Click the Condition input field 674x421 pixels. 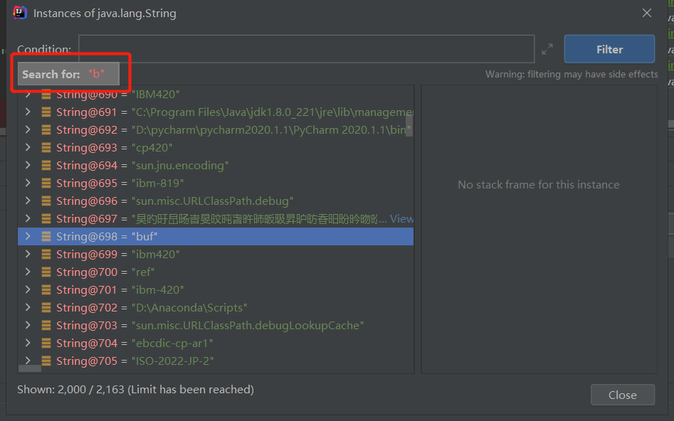(307, 49)
